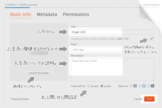Image resolution: width=162 pixels, height=108 pixels.
Task: Click the Tumblr share icon
Action: coord(152,86)
